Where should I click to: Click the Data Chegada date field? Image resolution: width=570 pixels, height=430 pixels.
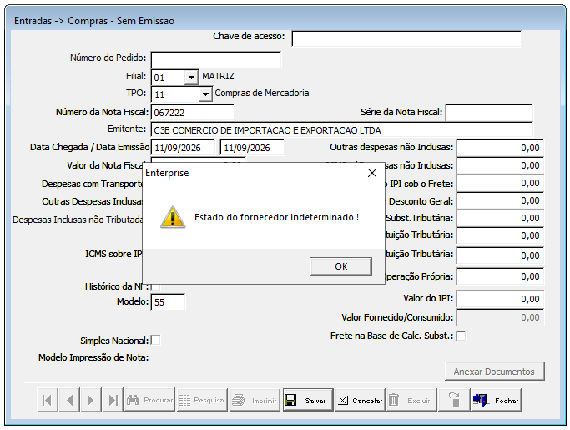point(183,148)
